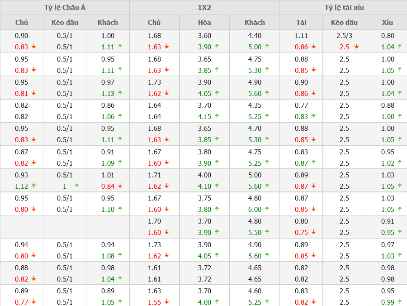Viewport: 407px width, 306px height.
Task: Click the green up arrow next to 1.08
Action: pyautogui.click(x=120, y=255)
